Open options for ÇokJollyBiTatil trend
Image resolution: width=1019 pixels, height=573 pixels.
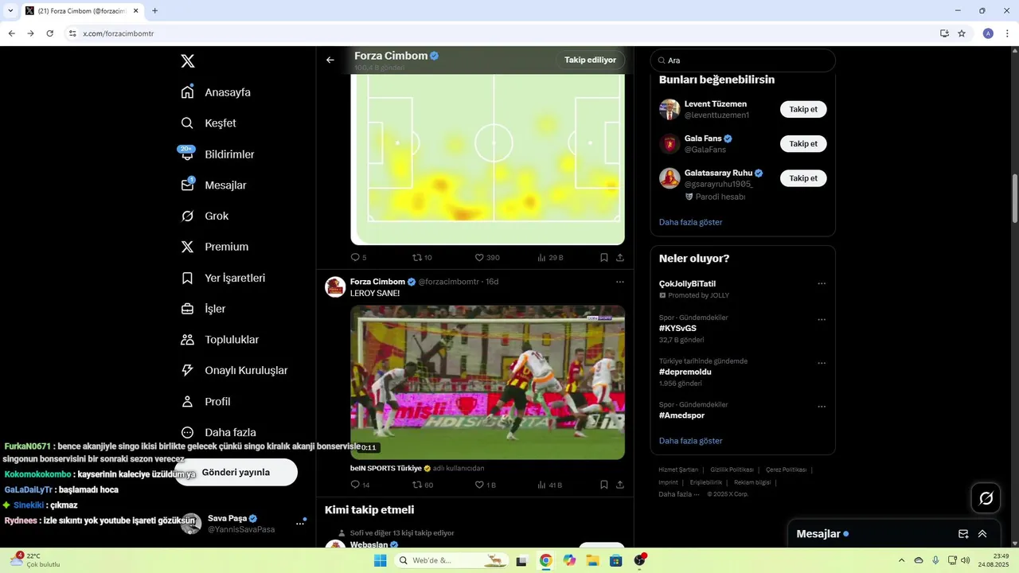(x=822, y=284)
